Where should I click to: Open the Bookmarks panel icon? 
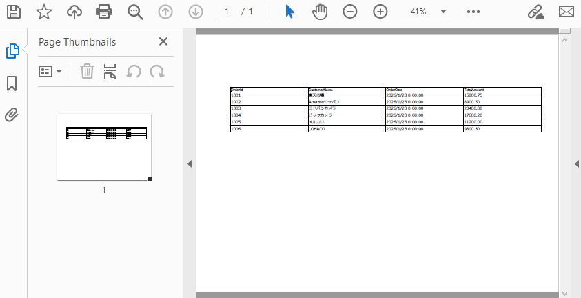coord(12,83)
